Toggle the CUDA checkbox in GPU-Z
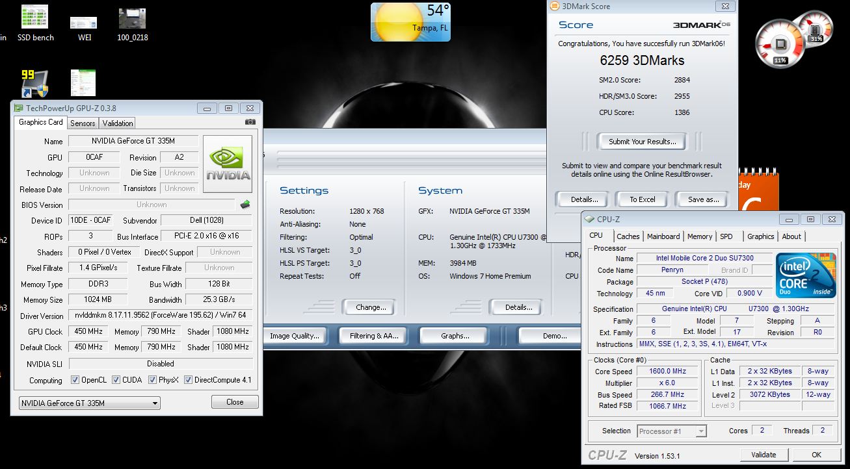 (116, 380)
